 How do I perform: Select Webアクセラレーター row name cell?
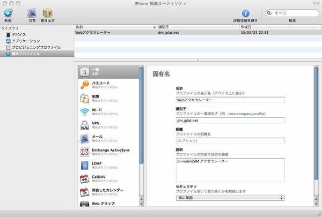[93, 32]
